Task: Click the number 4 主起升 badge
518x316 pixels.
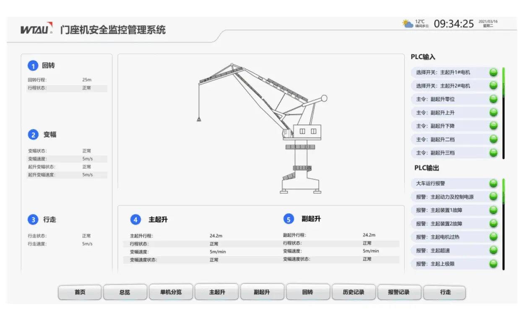Action: (x=135, y=220)
